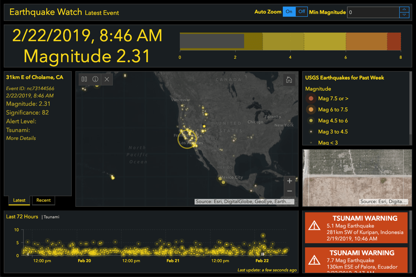
Task: Open the map info icon
Action: (95, 79)
